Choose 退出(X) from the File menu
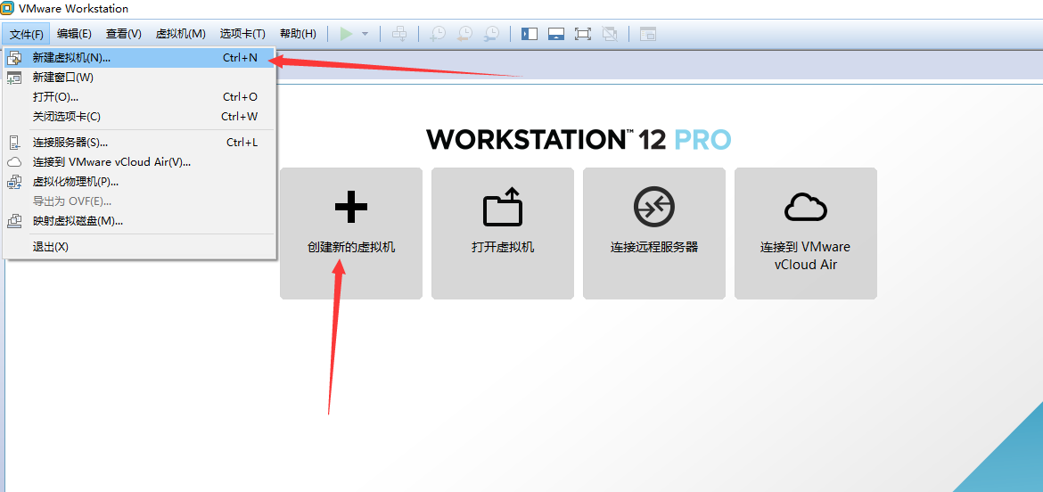Screen dimensions: 1043x492 click(x=138, y=247)
